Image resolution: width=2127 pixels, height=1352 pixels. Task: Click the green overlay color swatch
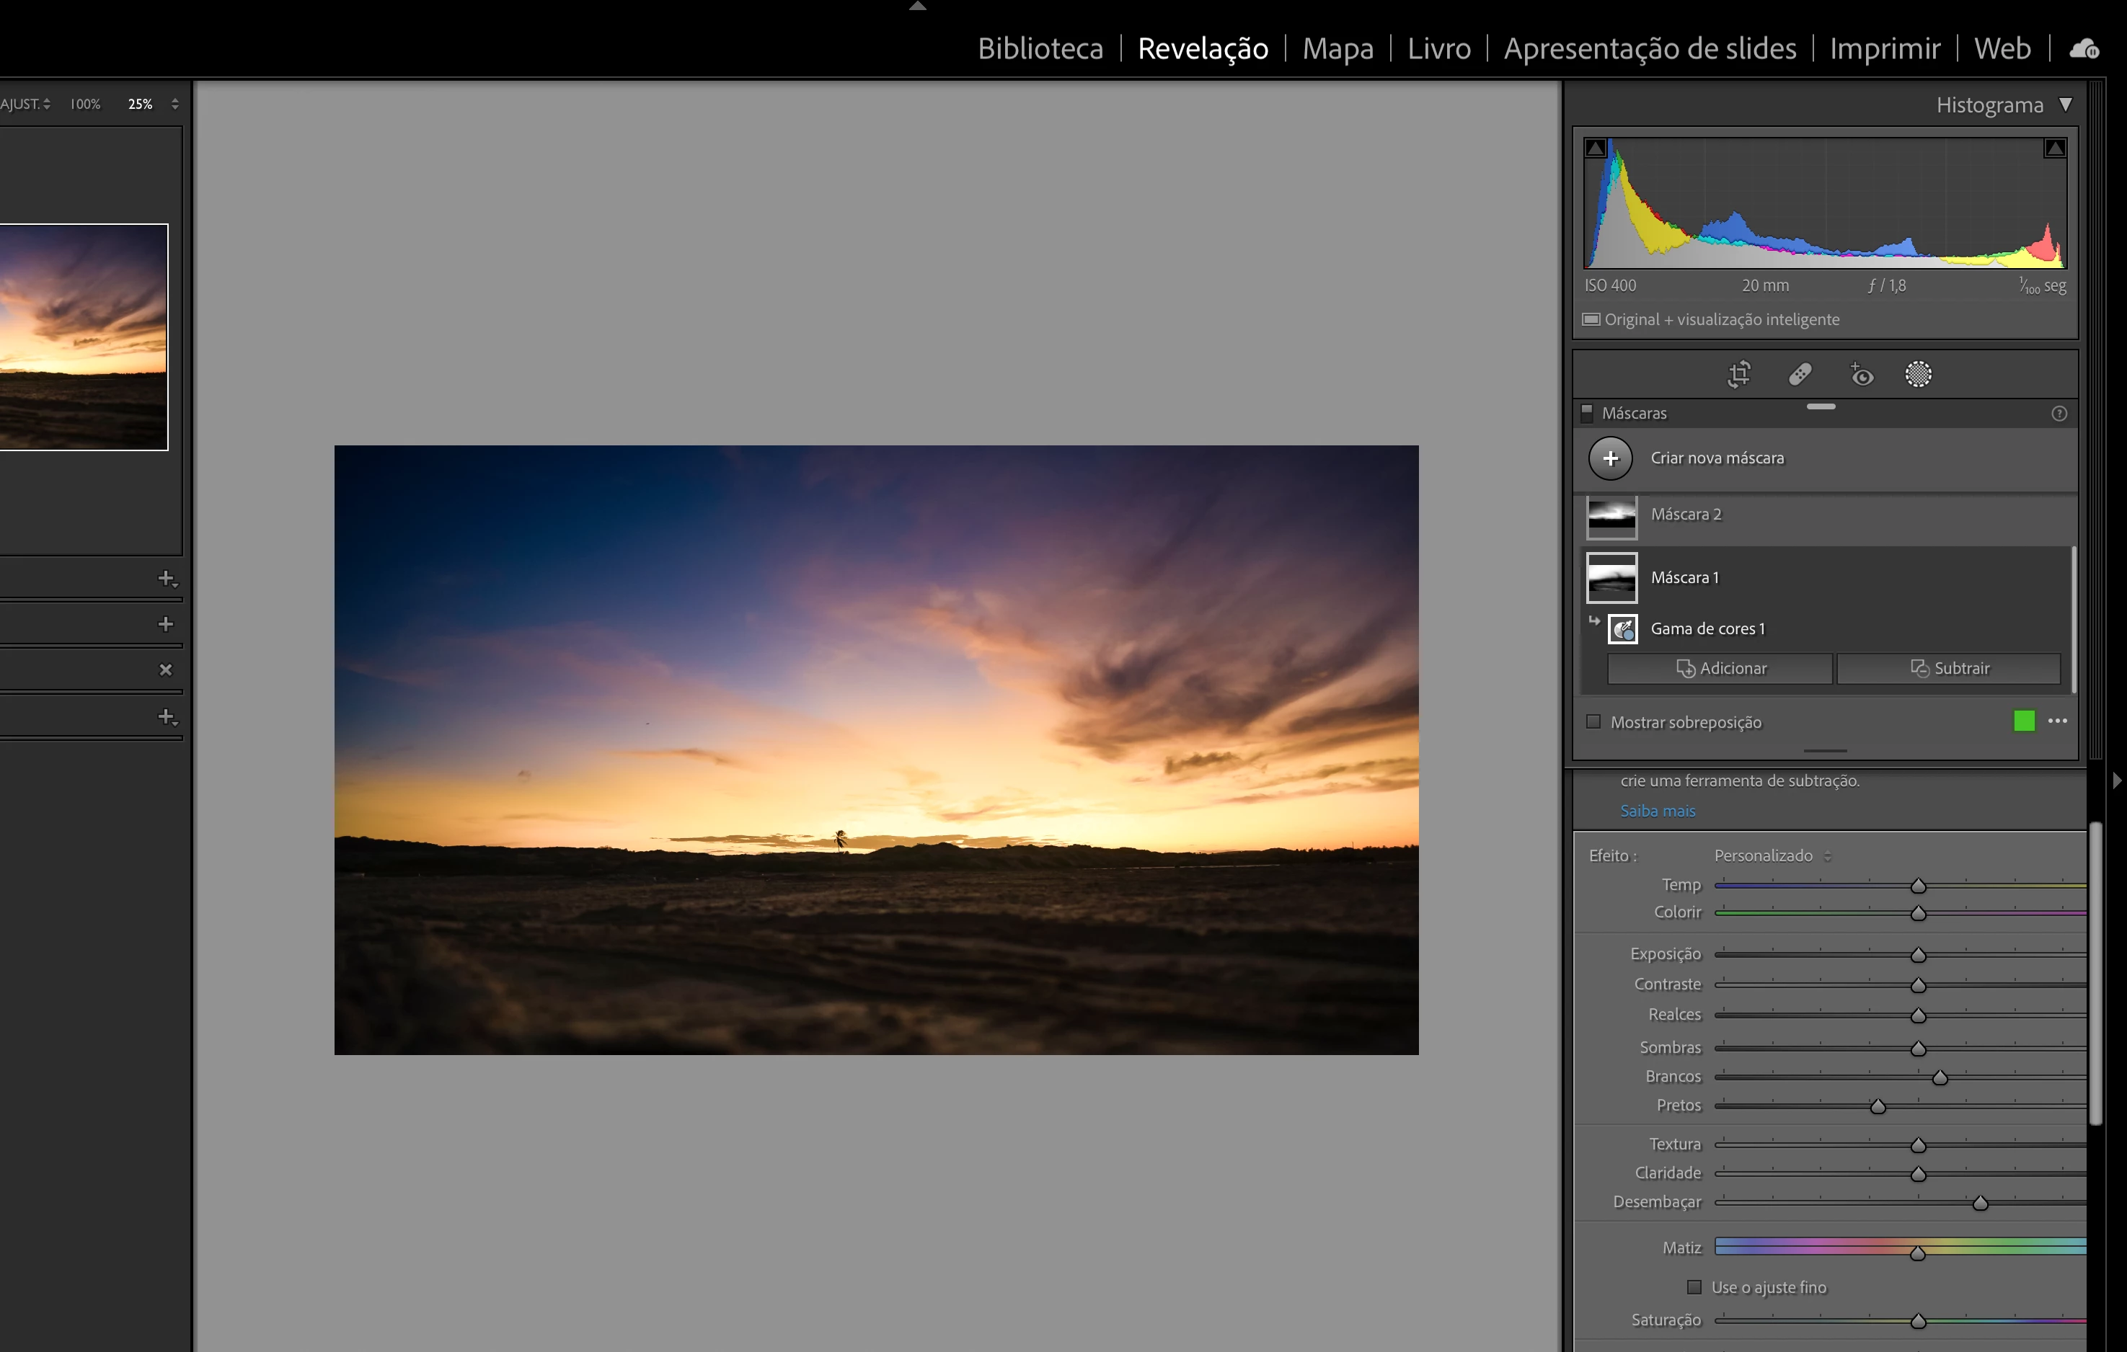(x=2024, y=721)
